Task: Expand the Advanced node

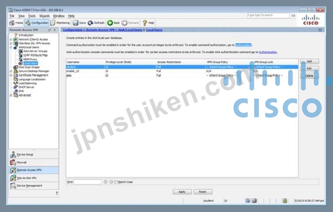Action: tap(11, 95)
